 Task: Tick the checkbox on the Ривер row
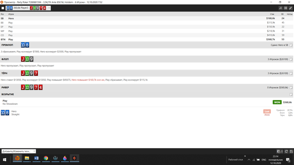(291, 88)
